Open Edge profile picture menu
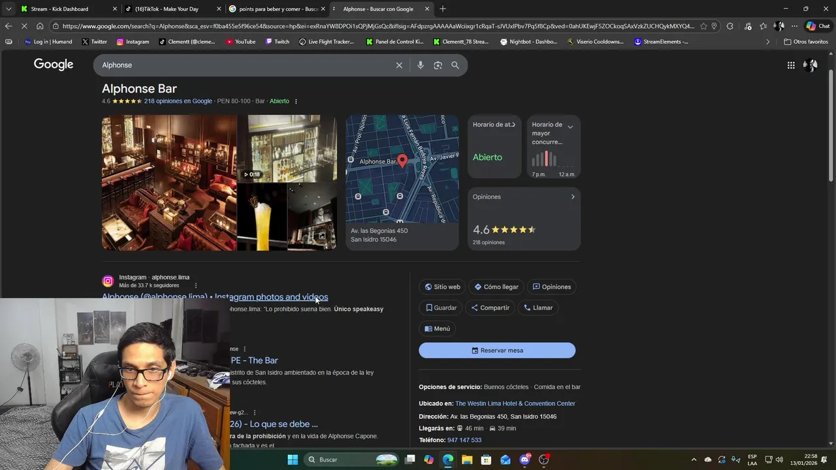836x470 pixels. (779, 26)
